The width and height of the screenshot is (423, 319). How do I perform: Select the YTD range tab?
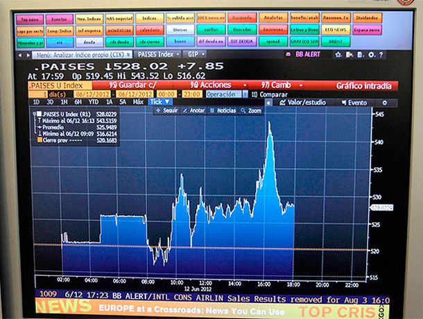pos(94,102)
